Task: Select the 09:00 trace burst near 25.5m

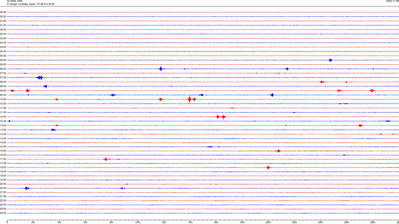Action: tap(339, 91)
